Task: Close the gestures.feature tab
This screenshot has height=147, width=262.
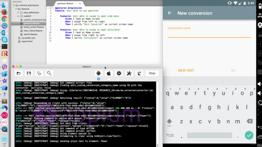Action: tap(80, 4)
